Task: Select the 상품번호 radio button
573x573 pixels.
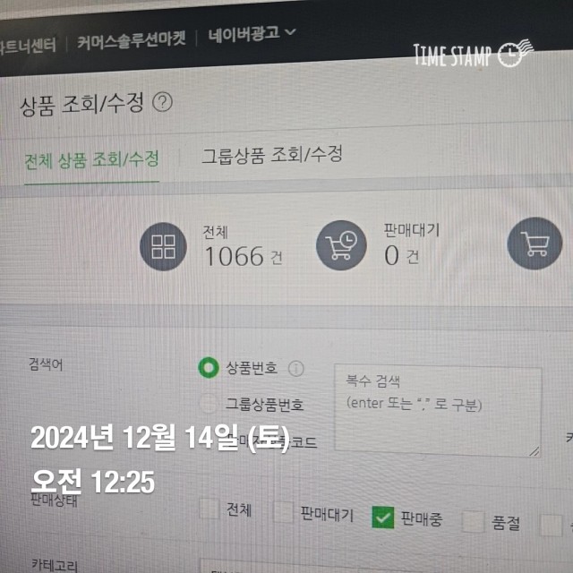Action: (209, 368)
